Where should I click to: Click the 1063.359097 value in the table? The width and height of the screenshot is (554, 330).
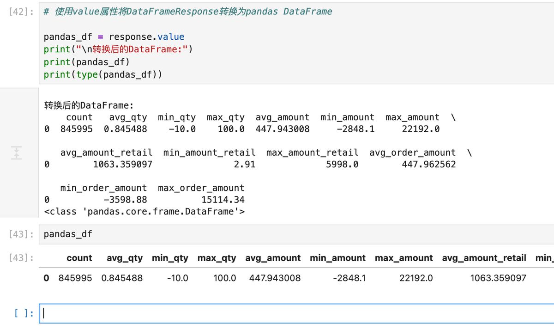click(498, 278)
